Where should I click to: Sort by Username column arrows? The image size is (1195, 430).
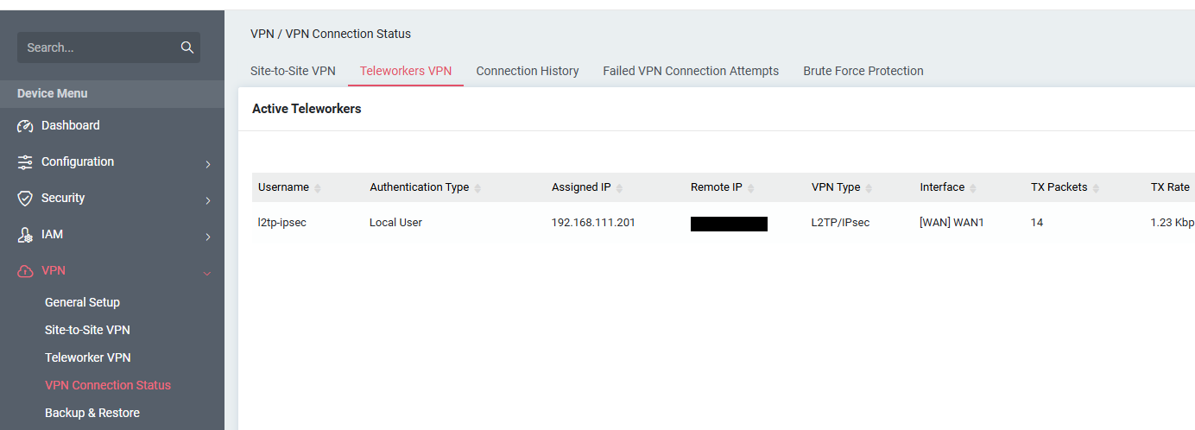pyautogui.click(x=317, y=188)
